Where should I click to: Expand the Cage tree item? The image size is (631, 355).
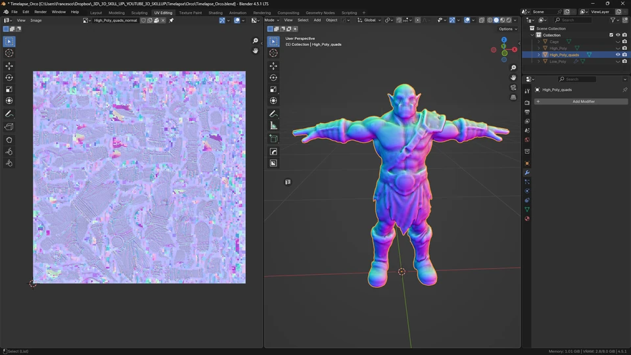coord(539,41)
